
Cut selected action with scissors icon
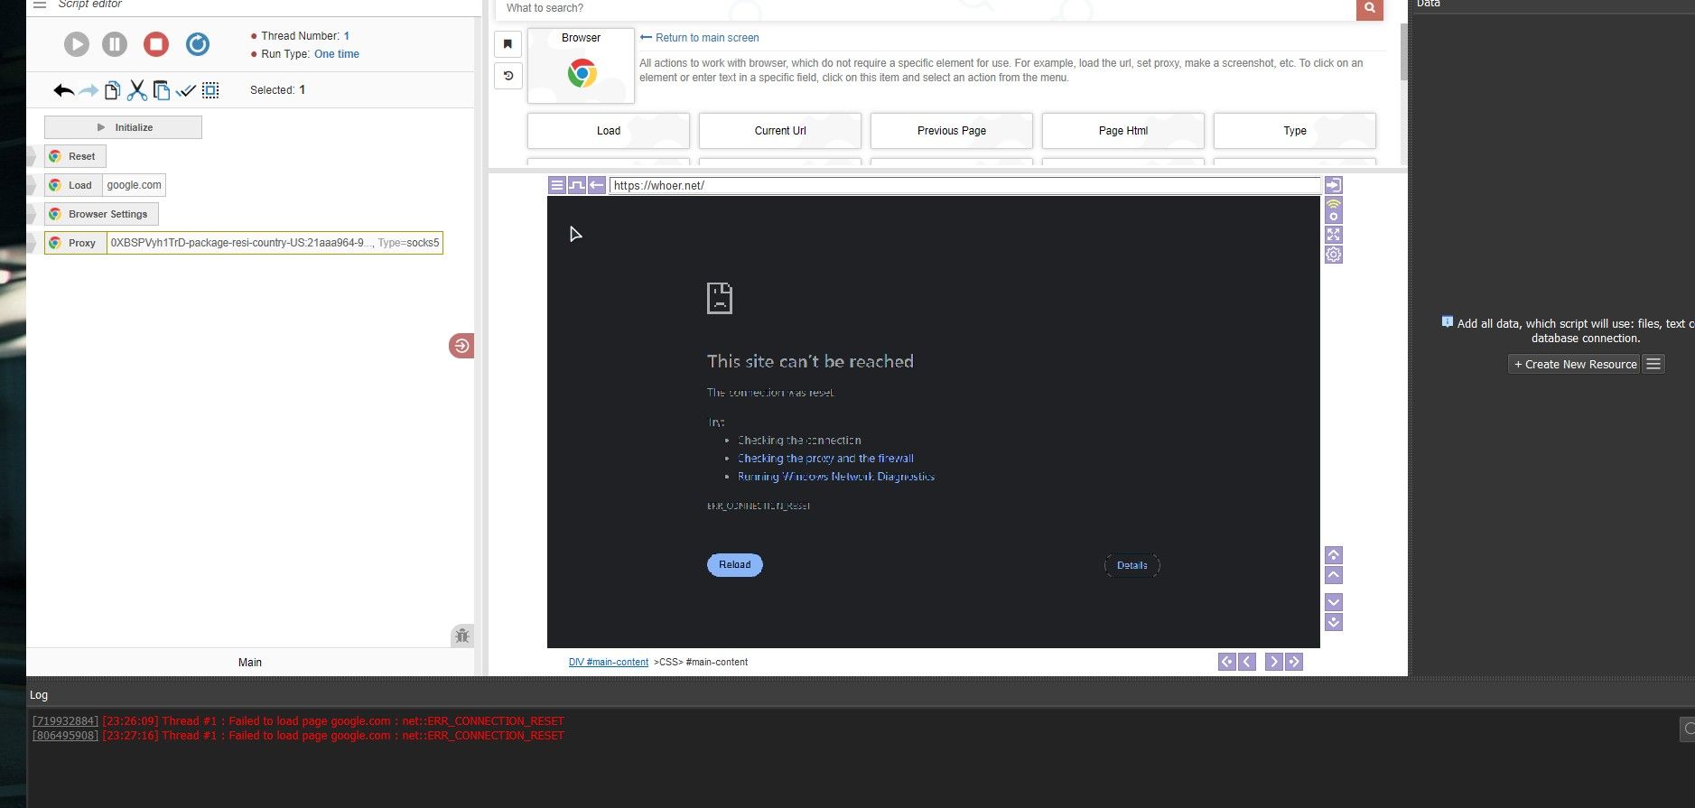[x=137, y=90]
